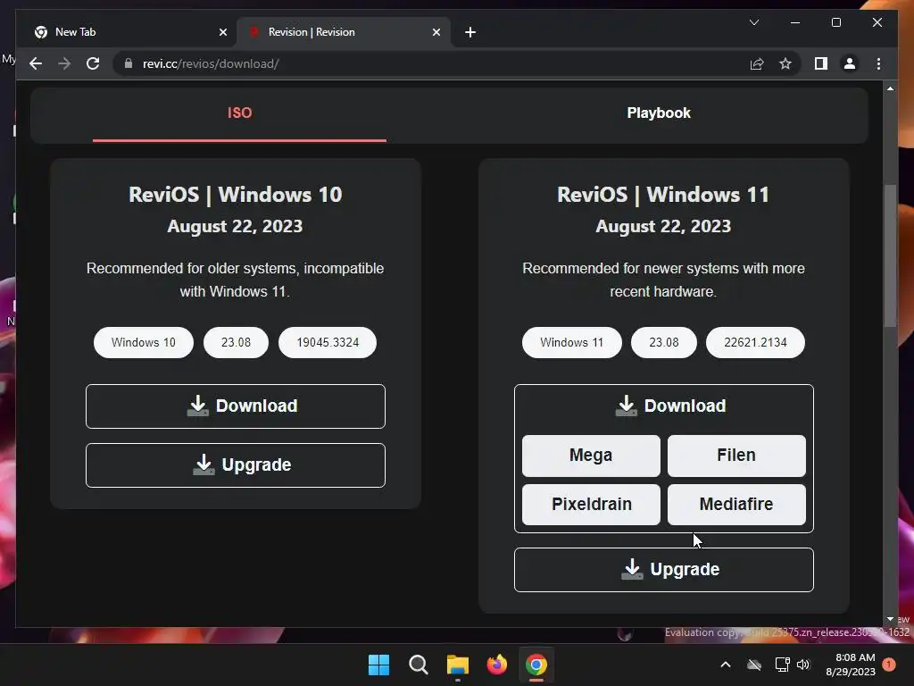Click the browser forward arrow
Image resolution: width=914 pixels, height=686 pixels.
point(64,63)
